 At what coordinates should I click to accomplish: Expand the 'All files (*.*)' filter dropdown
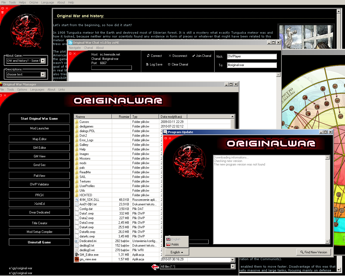point(233,267)
